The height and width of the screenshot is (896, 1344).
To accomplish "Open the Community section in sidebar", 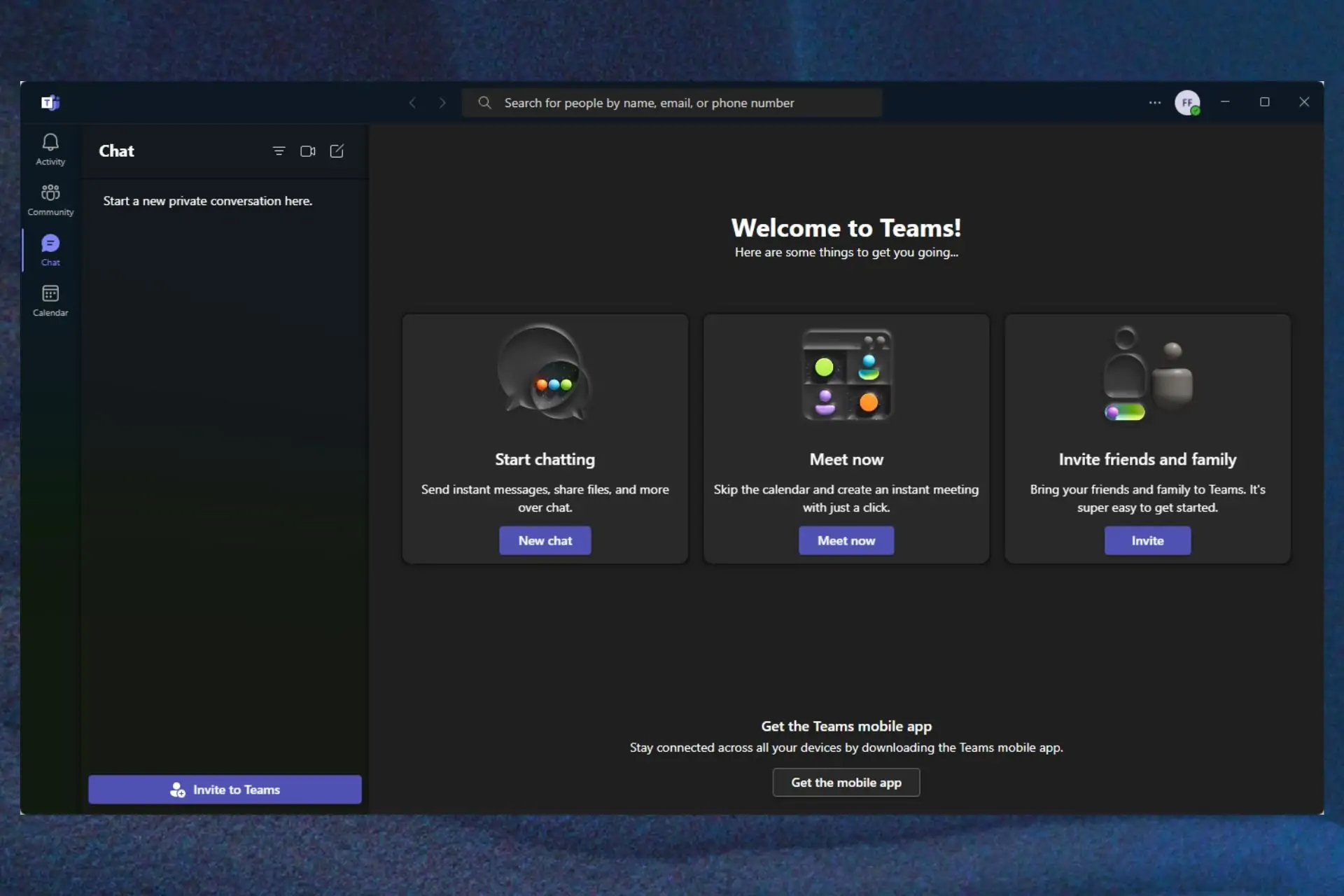I will (50, 199).
